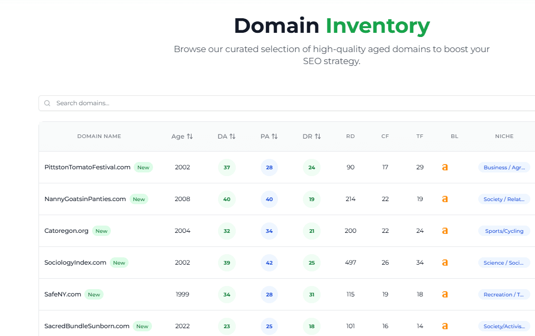
Task: Open the Wayback archive icon for Catoregon.org
Action: [x=445, y=231]
